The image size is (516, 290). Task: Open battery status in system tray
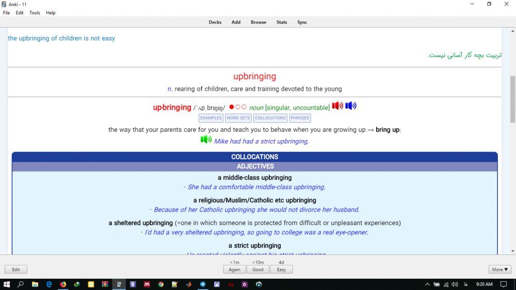tap(437, 284)
